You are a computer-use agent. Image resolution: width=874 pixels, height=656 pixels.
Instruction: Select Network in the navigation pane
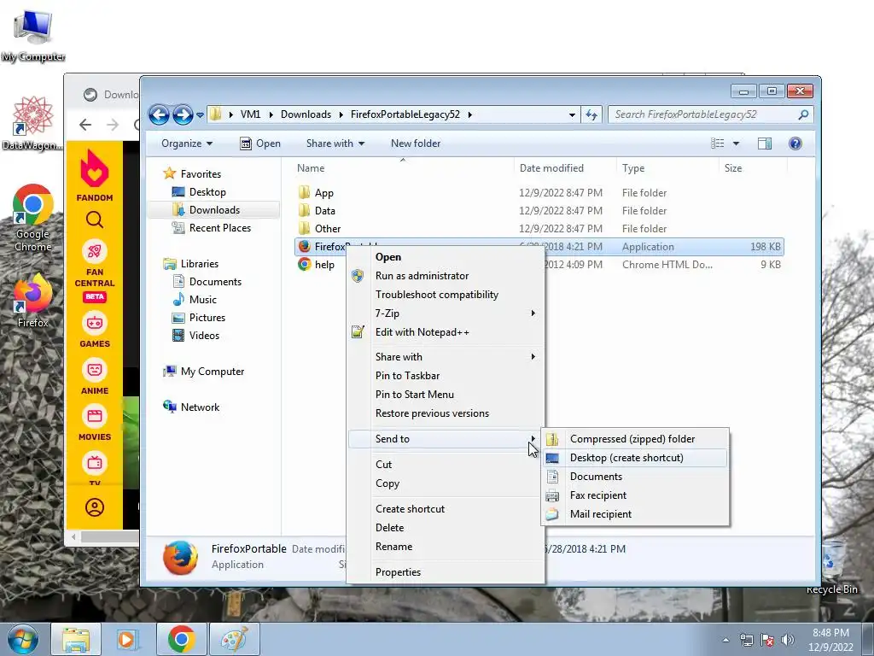click(x=190, y=407)
